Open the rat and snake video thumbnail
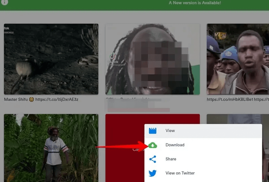269x182 pixels. tap(51, 59)
